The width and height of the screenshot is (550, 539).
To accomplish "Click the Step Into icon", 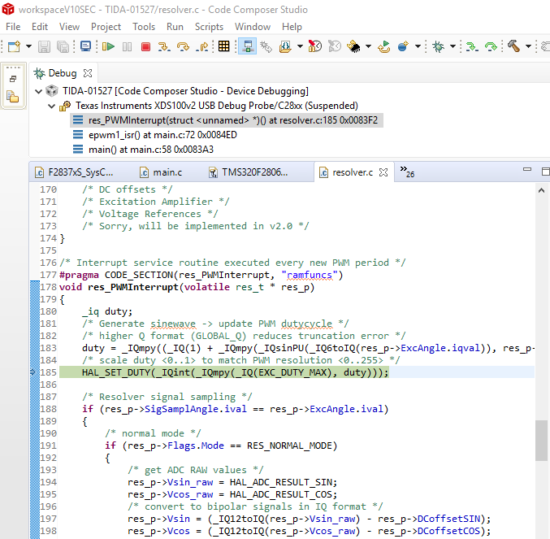I will click(165, 47).
